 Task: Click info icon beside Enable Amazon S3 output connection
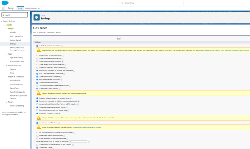tap(63, 55)
